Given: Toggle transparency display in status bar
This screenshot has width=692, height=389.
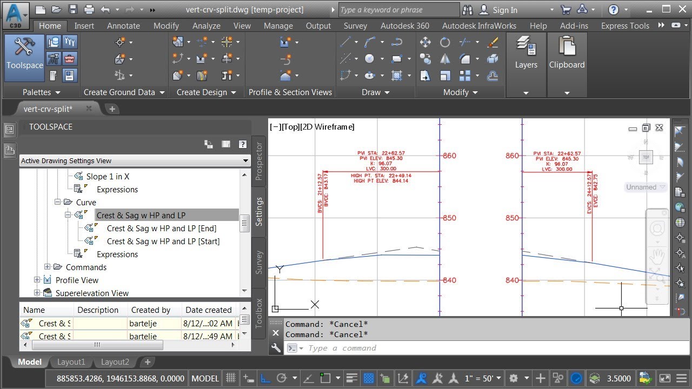Looking at the screenshot, I should [x=368, y=378].
